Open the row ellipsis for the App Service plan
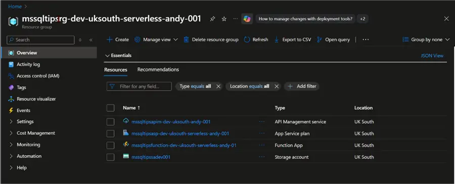Viewport: 455px width, 184px height. 262,133
